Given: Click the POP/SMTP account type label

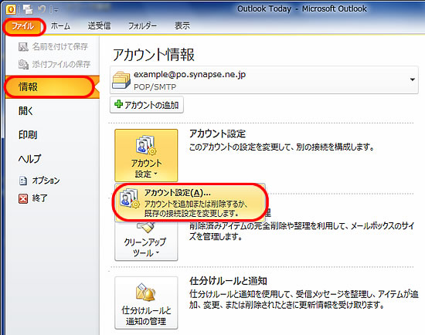Looking at the screenshot, I should (155, 87).
